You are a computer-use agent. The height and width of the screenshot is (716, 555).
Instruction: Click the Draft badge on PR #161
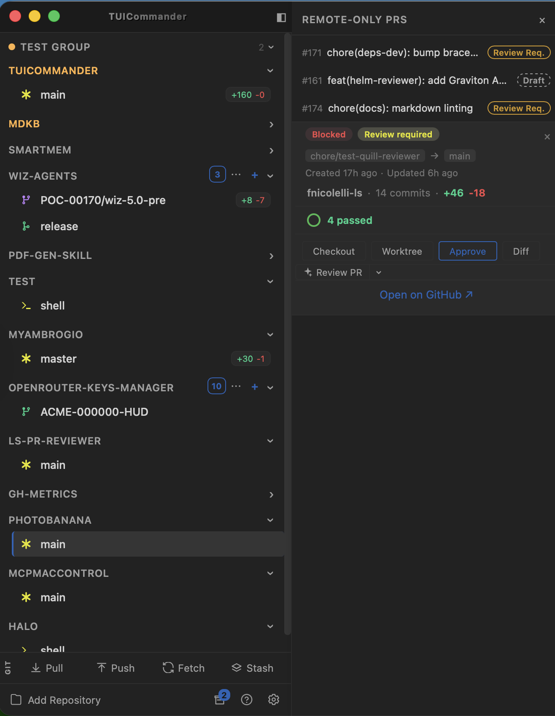[533, 80]
